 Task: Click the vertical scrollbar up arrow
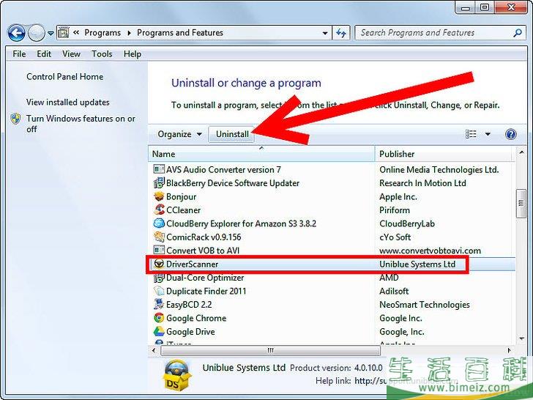point(521,153)
